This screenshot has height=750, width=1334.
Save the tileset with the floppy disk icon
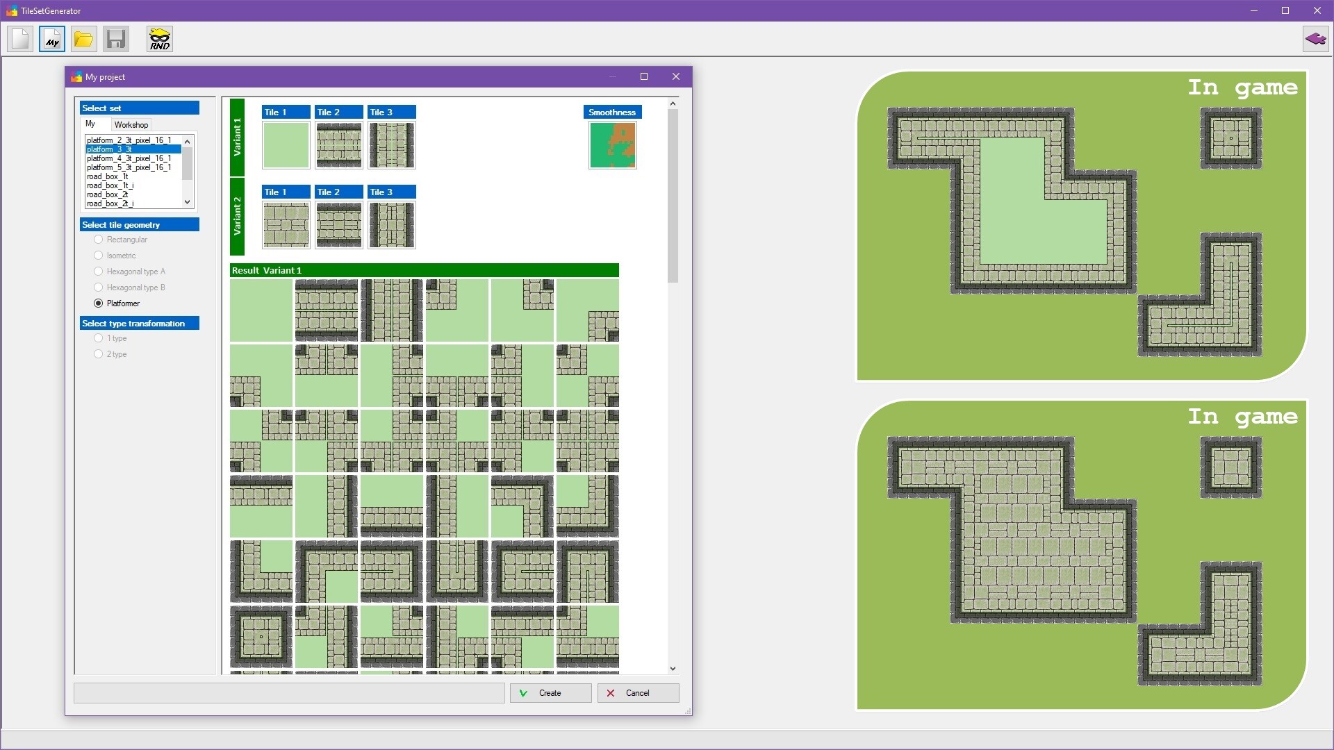(115, 39)
